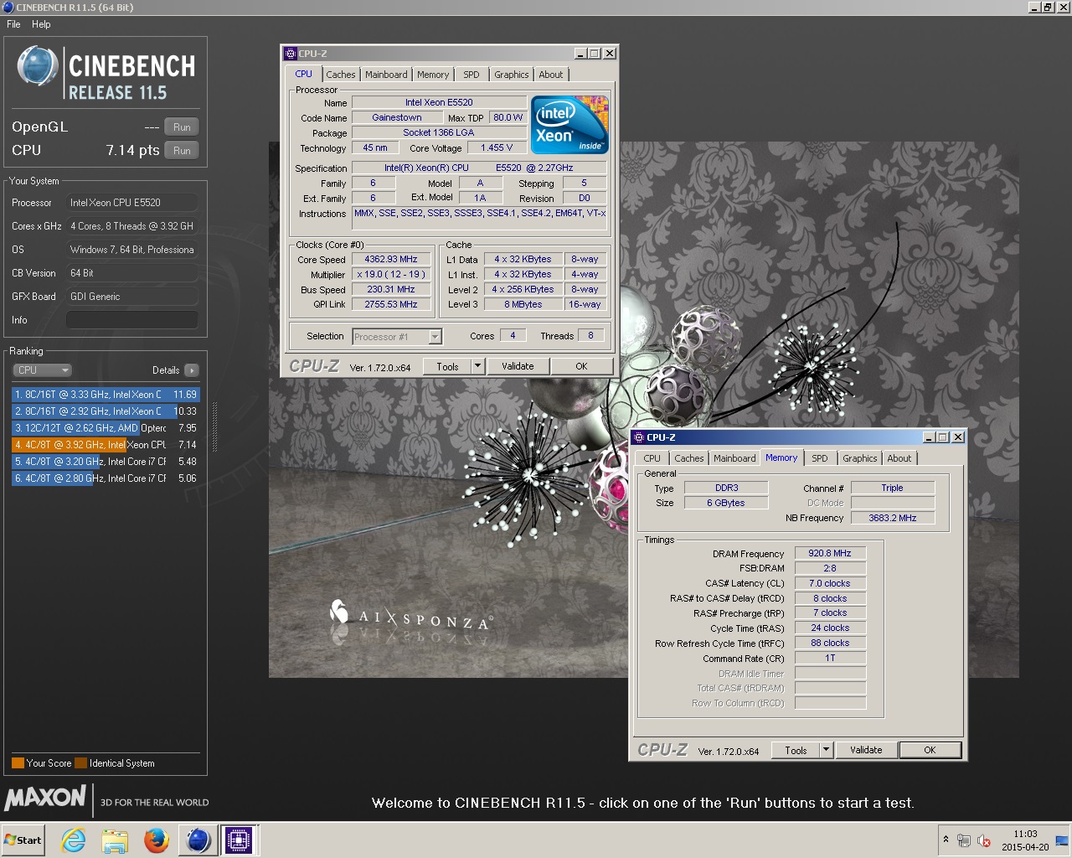Open the Start menu
Screen dimensions: 1072x858
(x=23, y=840)
